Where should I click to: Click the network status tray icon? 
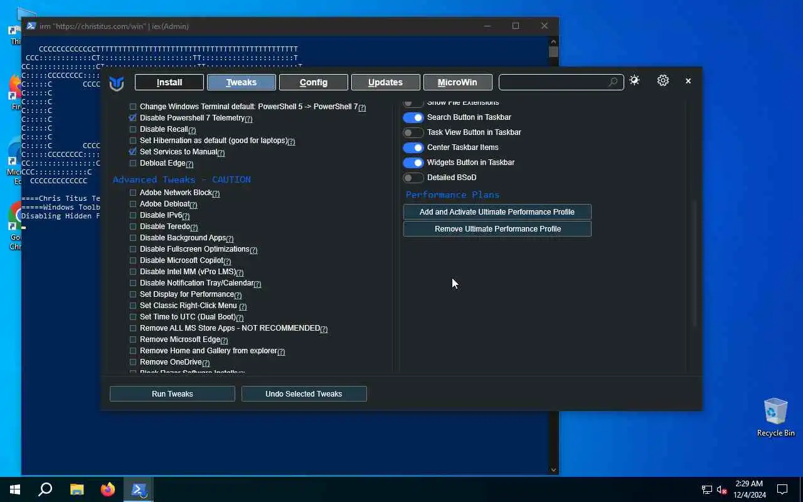pos(707,489)
